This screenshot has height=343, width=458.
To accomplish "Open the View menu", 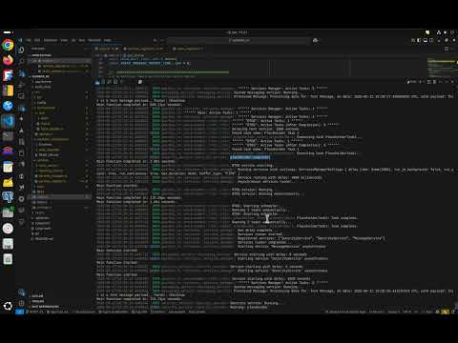I will tap(64, 40).
